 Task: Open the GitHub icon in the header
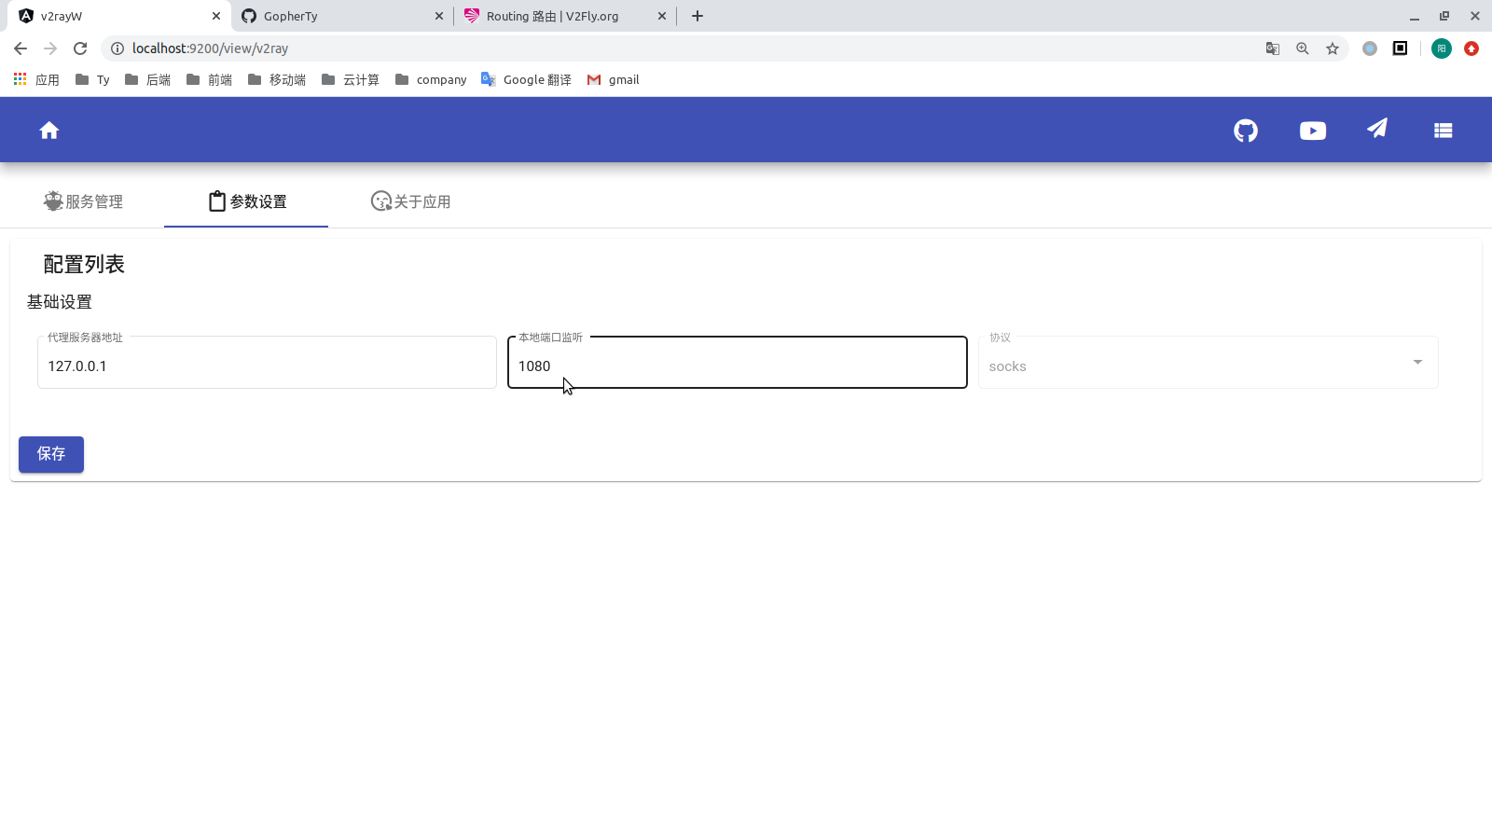click(x=1246, y=131)
